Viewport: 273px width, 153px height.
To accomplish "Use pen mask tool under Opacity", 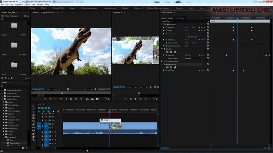I will coord(175,52).
